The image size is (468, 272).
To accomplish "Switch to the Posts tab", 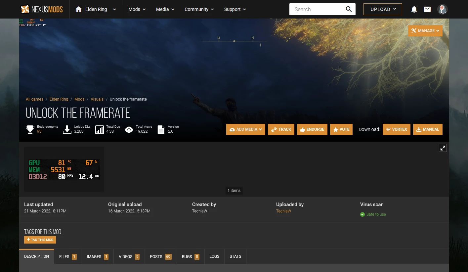I will click(160, 256).
